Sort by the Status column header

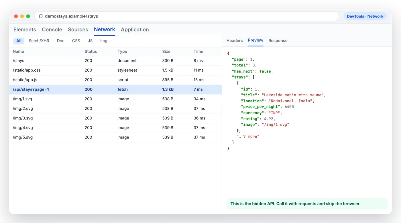[91, 52]
